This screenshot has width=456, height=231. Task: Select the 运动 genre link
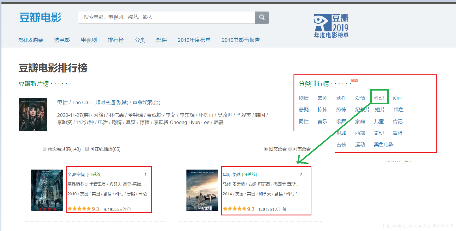tap(360, 144)
